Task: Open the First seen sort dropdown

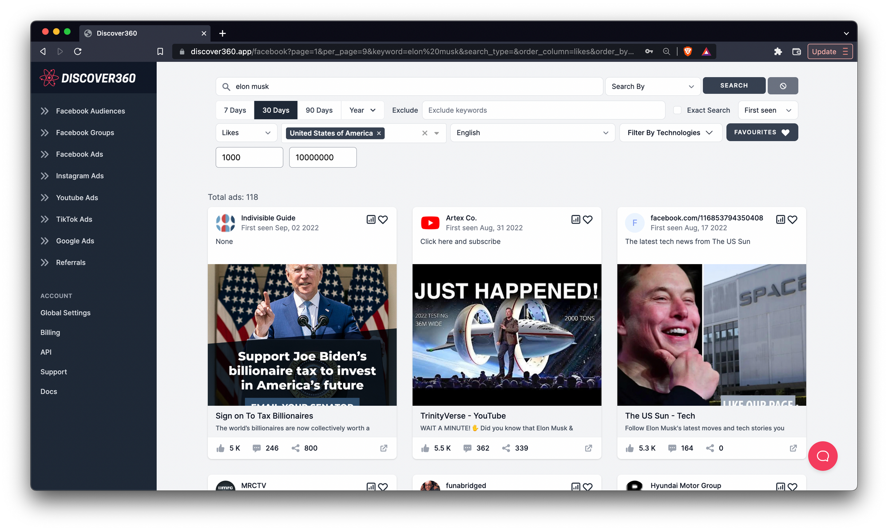Action: (x=768, y=110)
